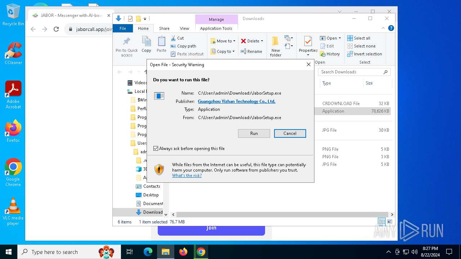Show hidden system tray icons chevron
The height and width of the screenshot is (259, 461).
coord(388,252)
